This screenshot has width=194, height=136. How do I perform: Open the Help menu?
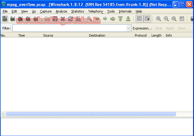click(x=139, y=11)
